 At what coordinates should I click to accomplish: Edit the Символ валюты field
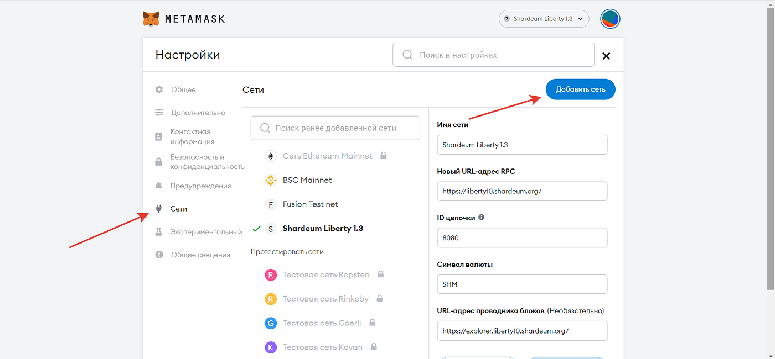pyautogui.click(x=522, y=284)
